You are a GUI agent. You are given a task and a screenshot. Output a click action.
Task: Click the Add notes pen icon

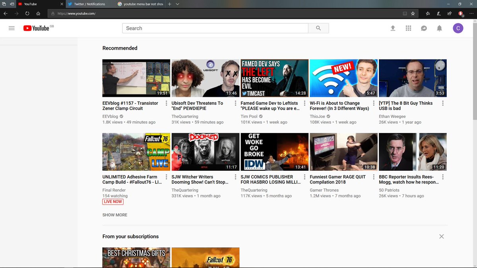point(438,13)
